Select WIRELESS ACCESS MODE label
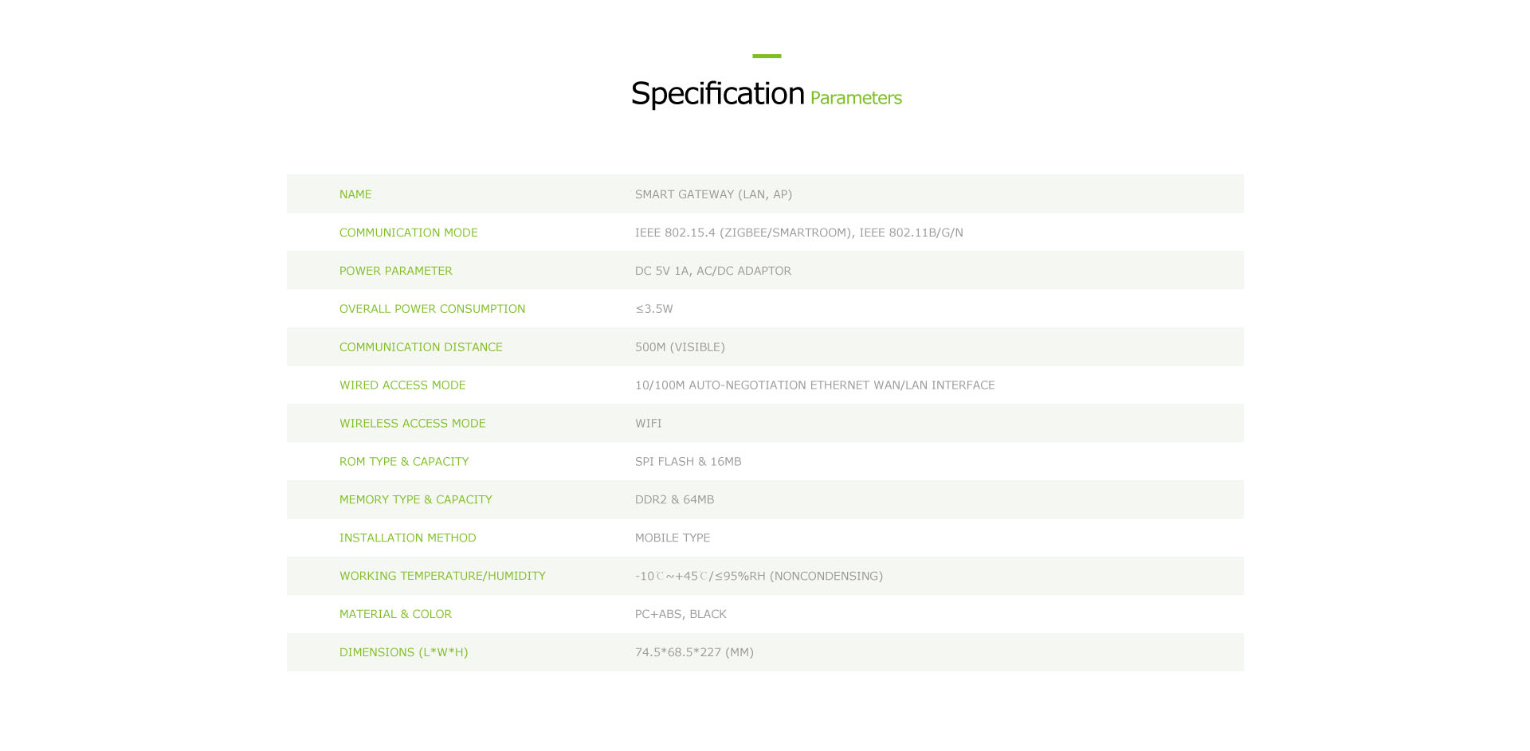 coord(413,424)
